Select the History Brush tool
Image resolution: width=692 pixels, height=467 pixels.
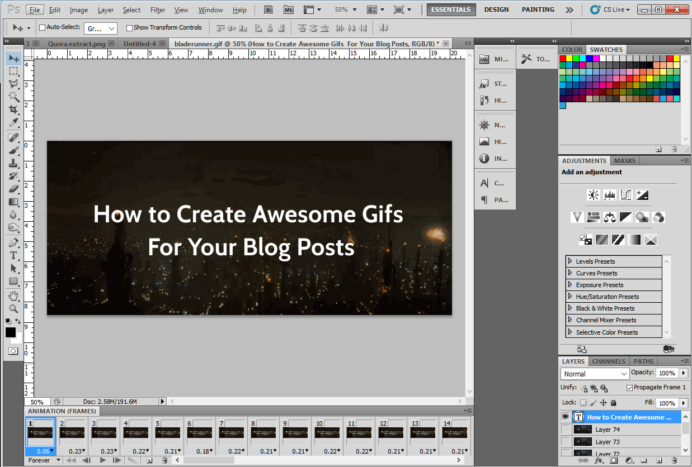coord(13,176)
